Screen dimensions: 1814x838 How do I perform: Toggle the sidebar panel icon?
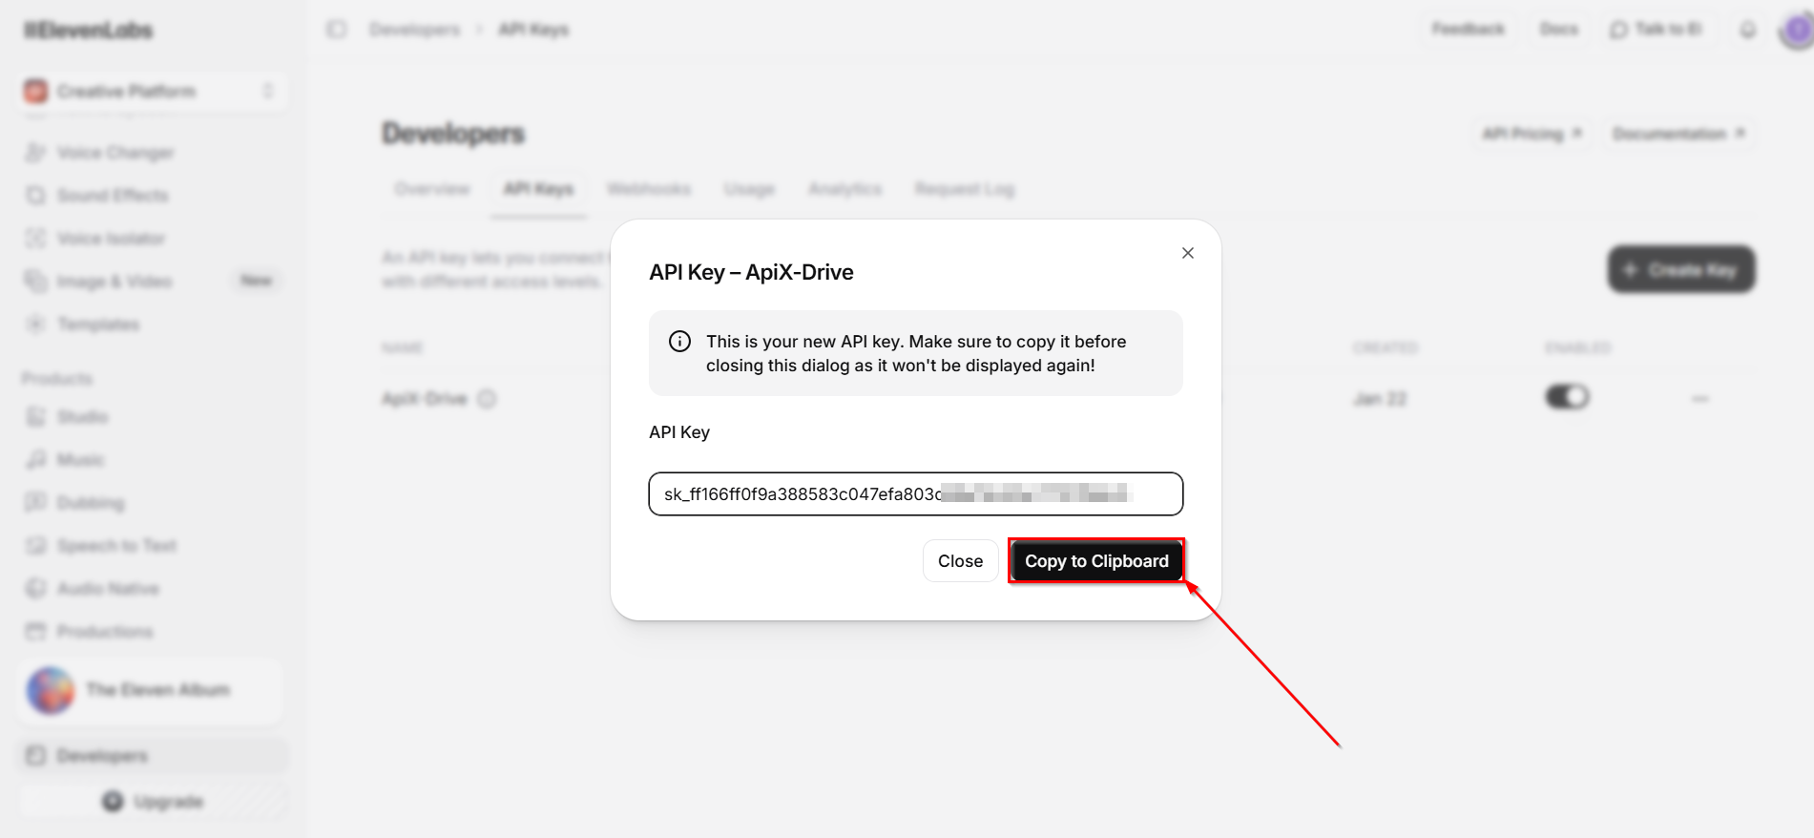336,30
